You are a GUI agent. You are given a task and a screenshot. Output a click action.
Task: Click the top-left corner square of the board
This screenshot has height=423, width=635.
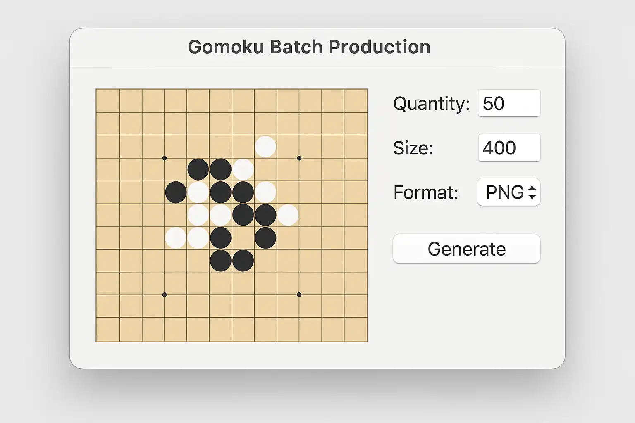pyautogui.click(x=108, y=101)
